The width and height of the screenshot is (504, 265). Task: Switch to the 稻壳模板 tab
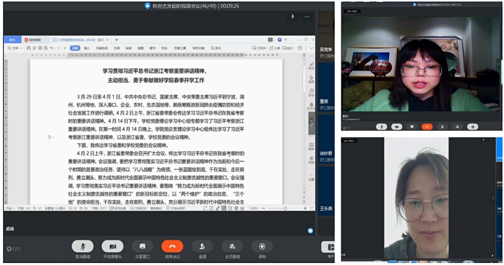point(35,40)
